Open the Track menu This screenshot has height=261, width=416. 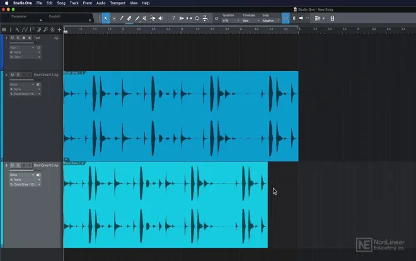[x=74, y=3]
